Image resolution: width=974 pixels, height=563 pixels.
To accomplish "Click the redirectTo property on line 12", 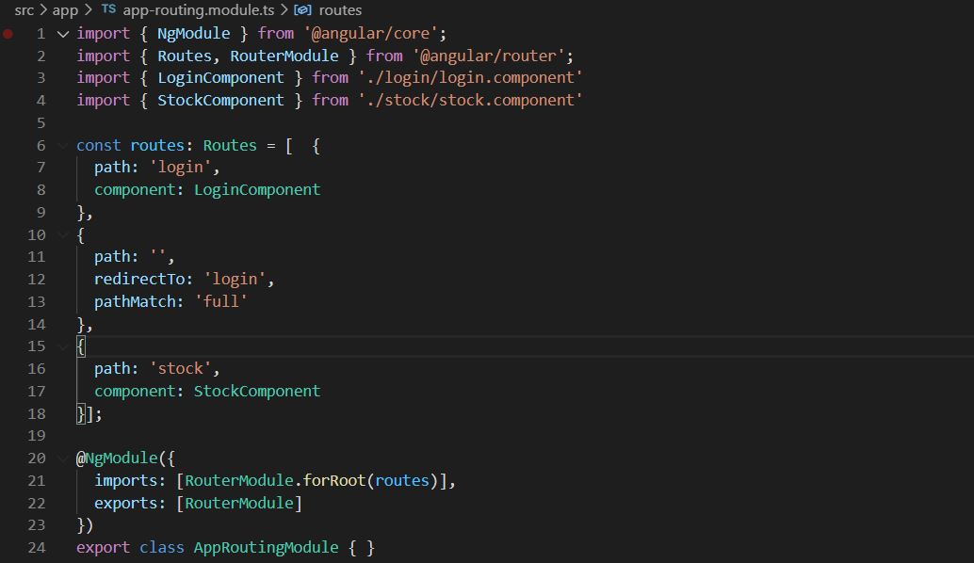I will click(x=139, y=280).
